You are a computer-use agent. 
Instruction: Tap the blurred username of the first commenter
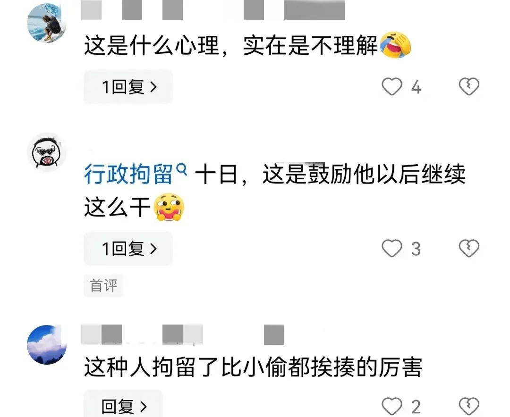pos(213,10)
